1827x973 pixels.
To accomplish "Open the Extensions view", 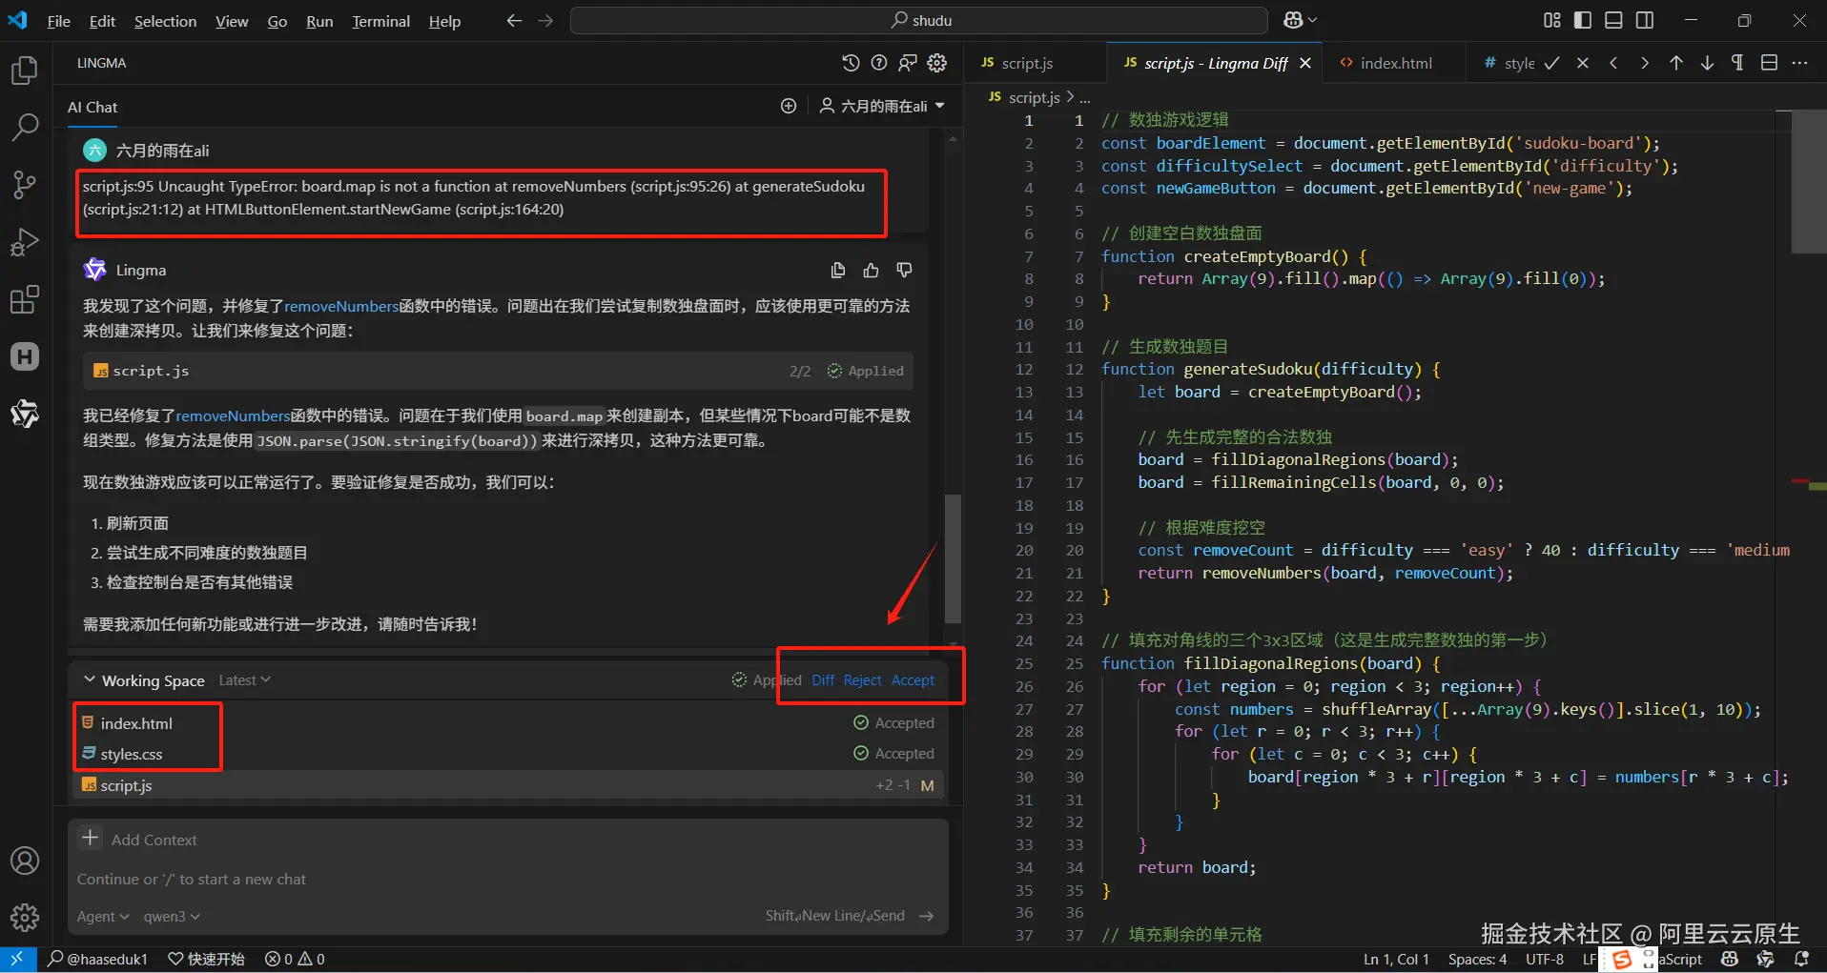I will (25, 299).
